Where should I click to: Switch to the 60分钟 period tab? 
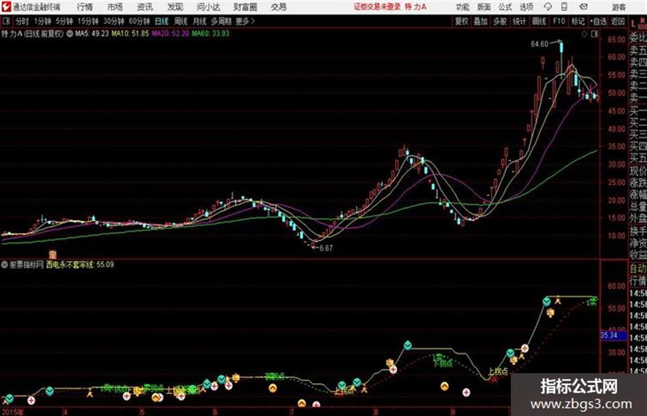(139, 21)
